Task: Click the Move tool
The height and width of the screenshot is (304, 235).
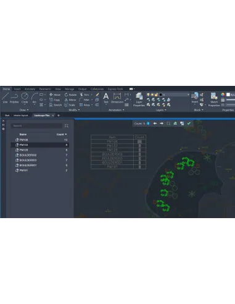Action: point(55,95)
